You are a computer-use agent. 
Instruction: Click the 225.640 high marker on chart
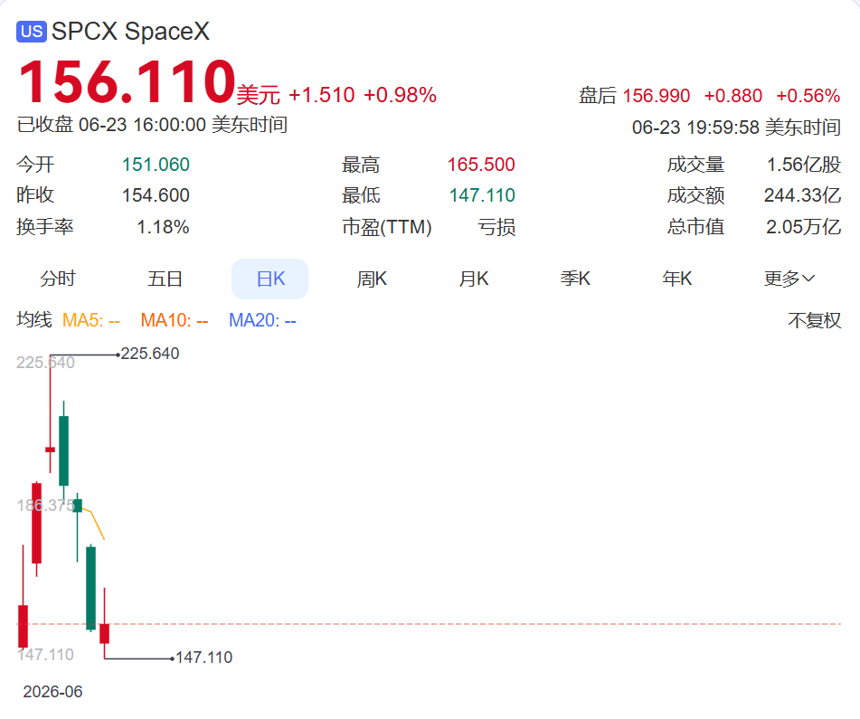[x=150, y=354]
